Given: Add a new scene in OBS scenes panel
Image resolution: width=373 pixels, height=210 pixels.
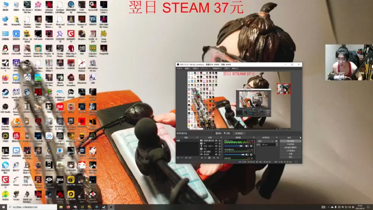Looking at the screenshot, I should click(178, 158).
